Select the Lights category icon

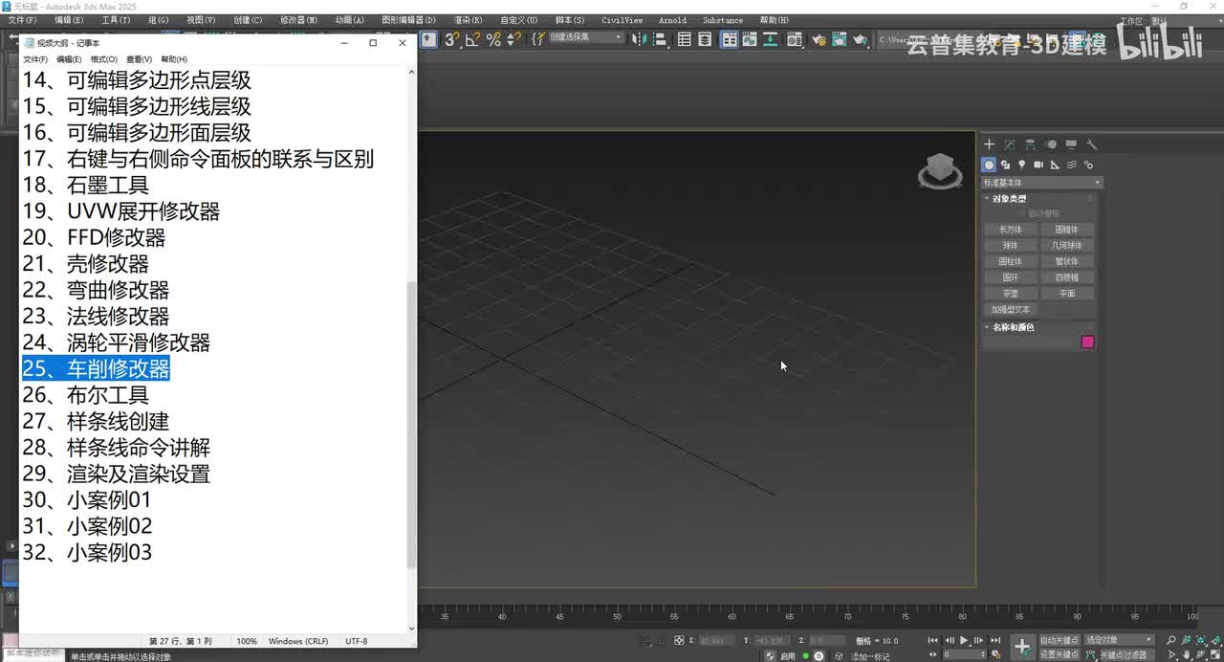pos(1022,165)
